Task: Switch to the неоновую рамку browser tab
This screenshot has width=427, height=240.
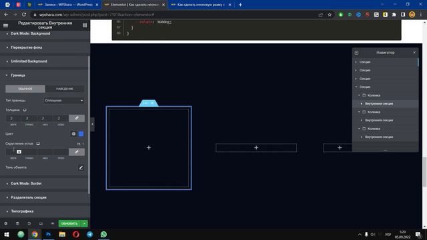Action: [x=201, y=5]
